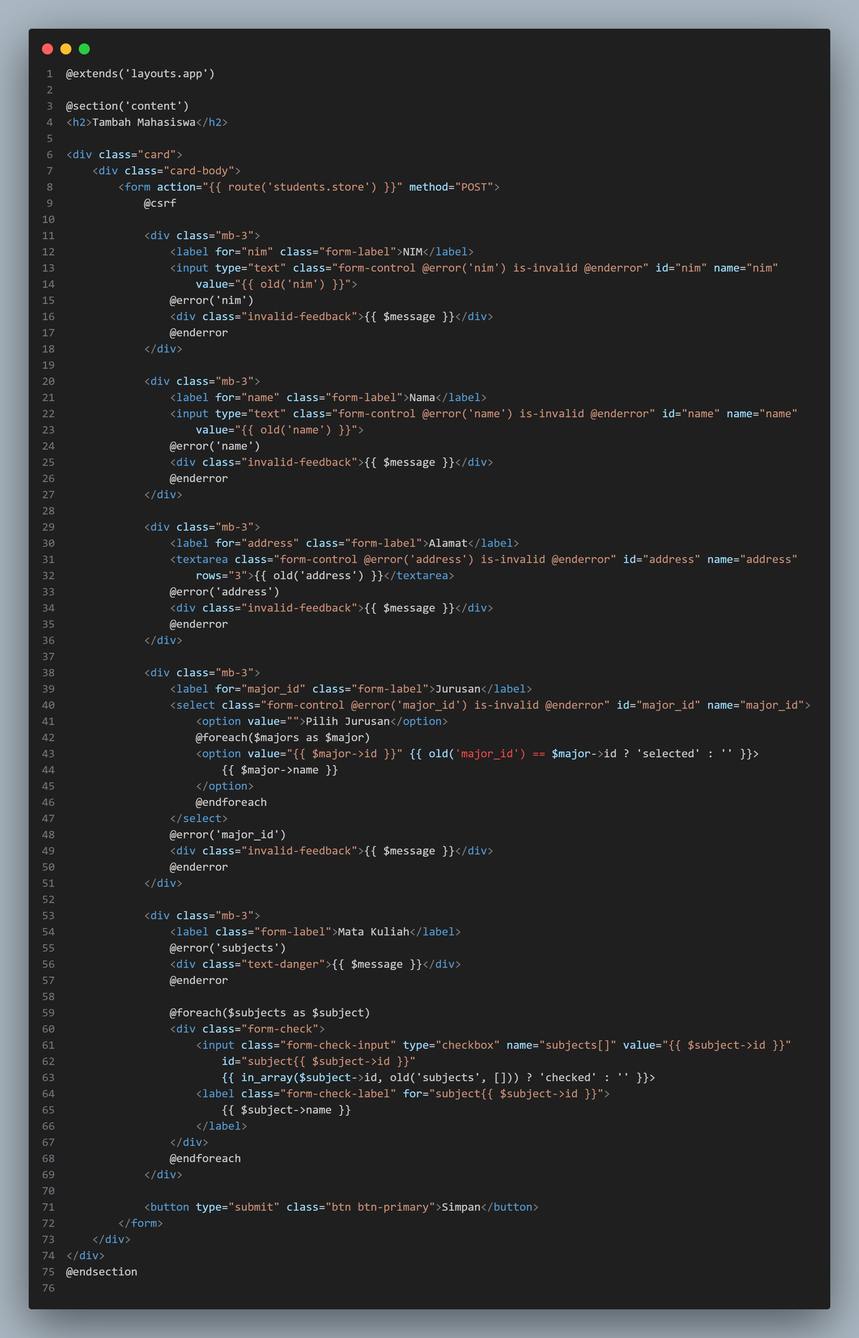Viewport: 859px width, 1338px height.
Task: Click the yellow minimize window dot
Action: tap(66, 49)
